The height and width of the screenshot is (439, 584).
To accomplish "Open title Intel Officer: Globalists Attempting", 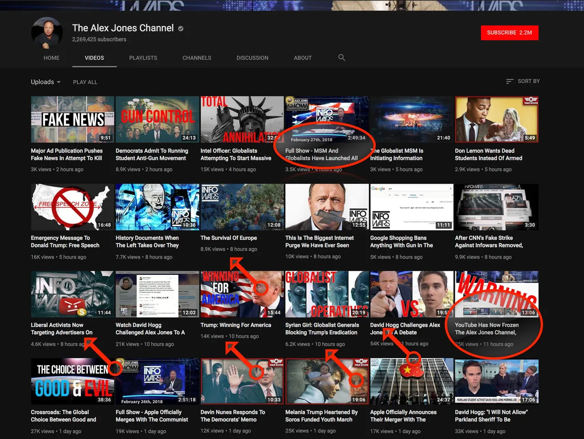I will 236,155.
